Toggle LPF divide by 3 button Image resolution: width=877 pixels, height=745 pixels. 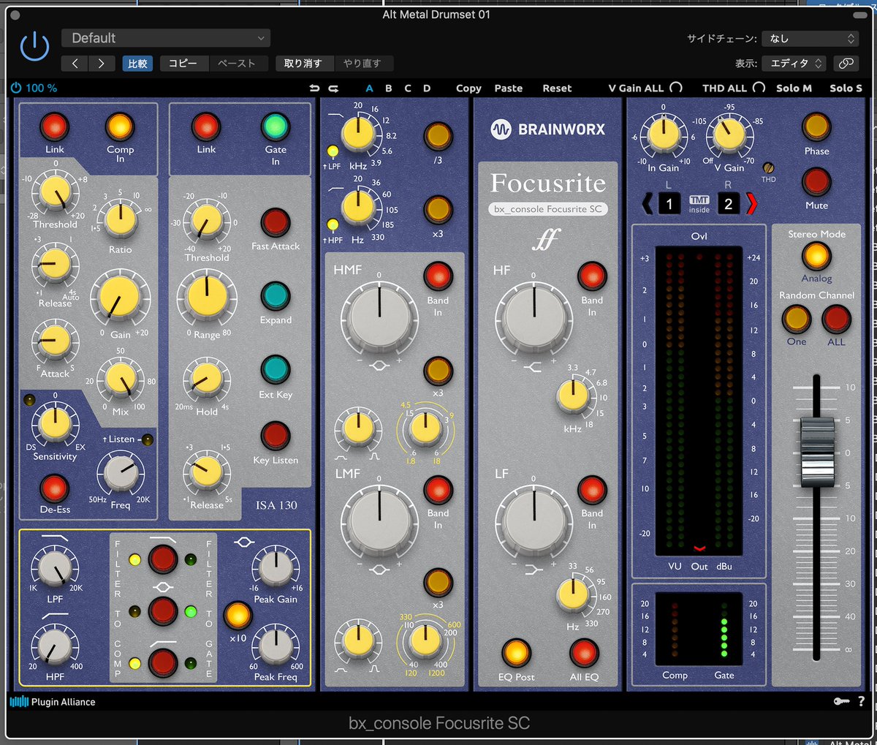point(438,136)
